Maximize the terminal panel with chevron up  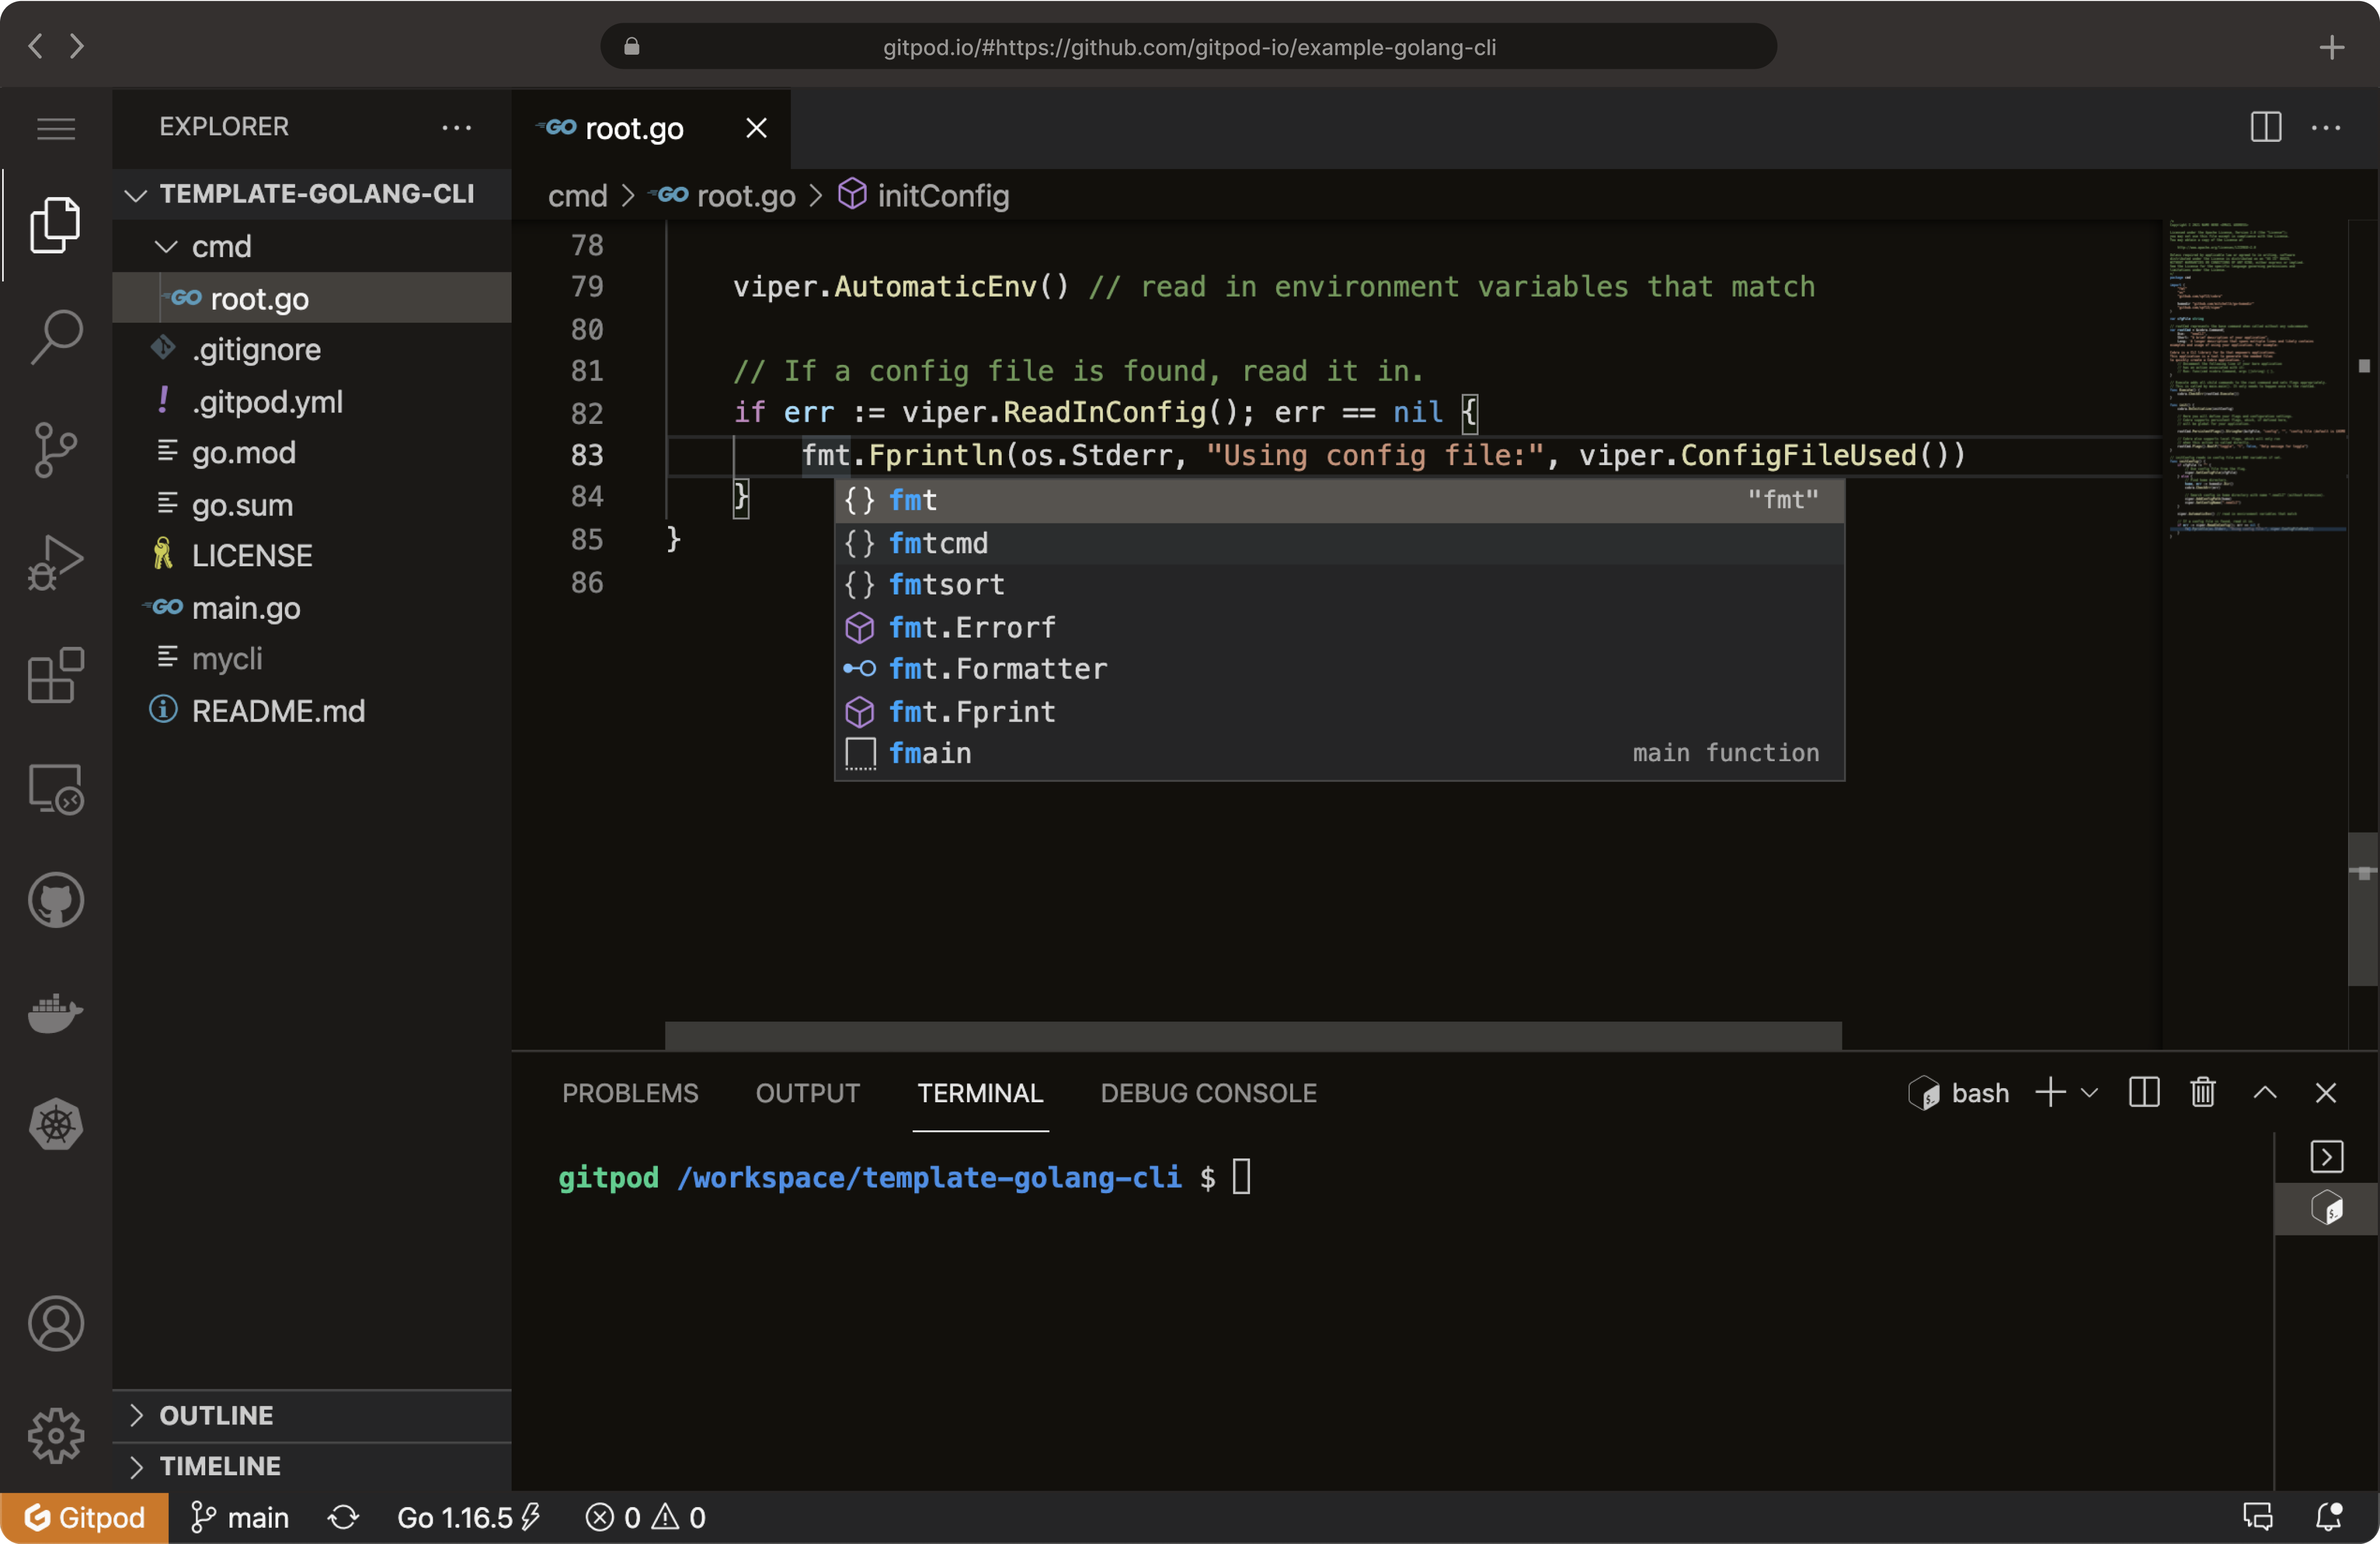[2265, 1092]
